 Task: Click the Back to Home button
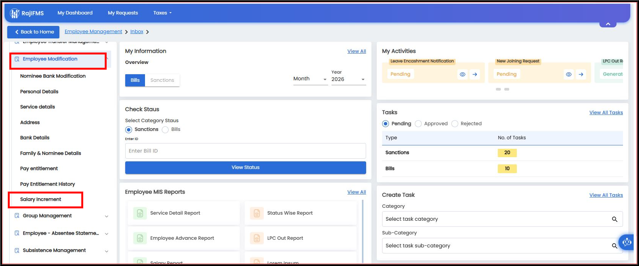point(33,32)
